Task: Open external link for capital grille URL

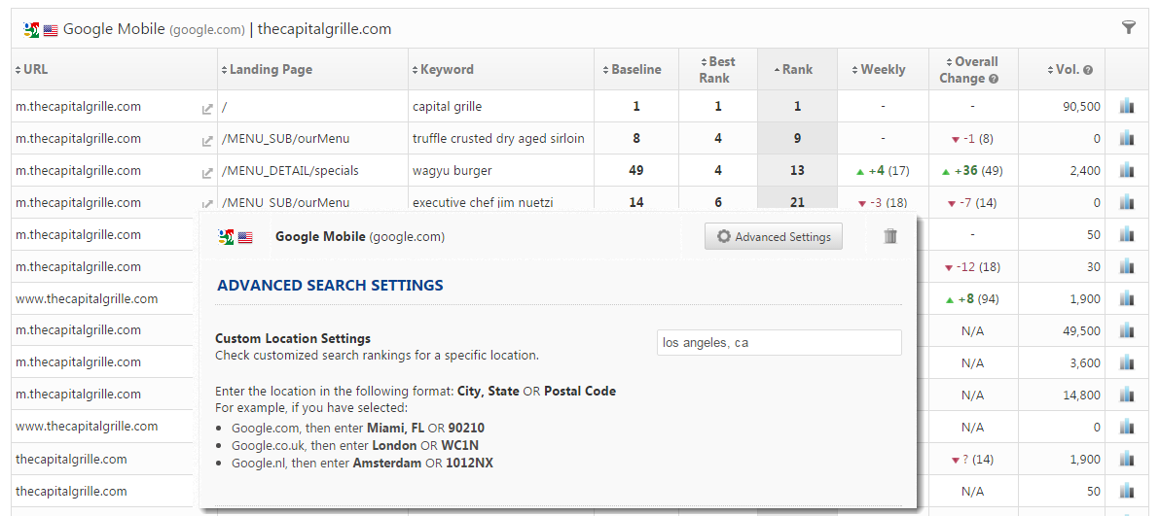Action: (x=206, y=109)
